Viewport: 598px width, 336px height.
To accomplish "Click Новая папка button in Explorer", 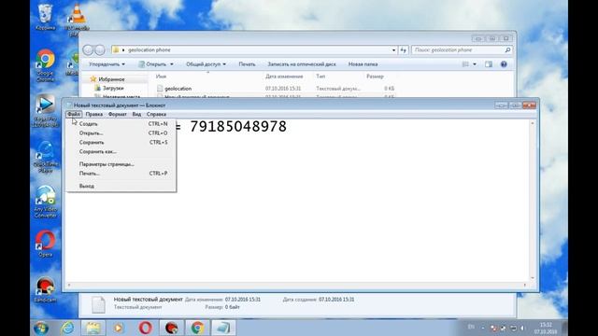I will [363, 64].
